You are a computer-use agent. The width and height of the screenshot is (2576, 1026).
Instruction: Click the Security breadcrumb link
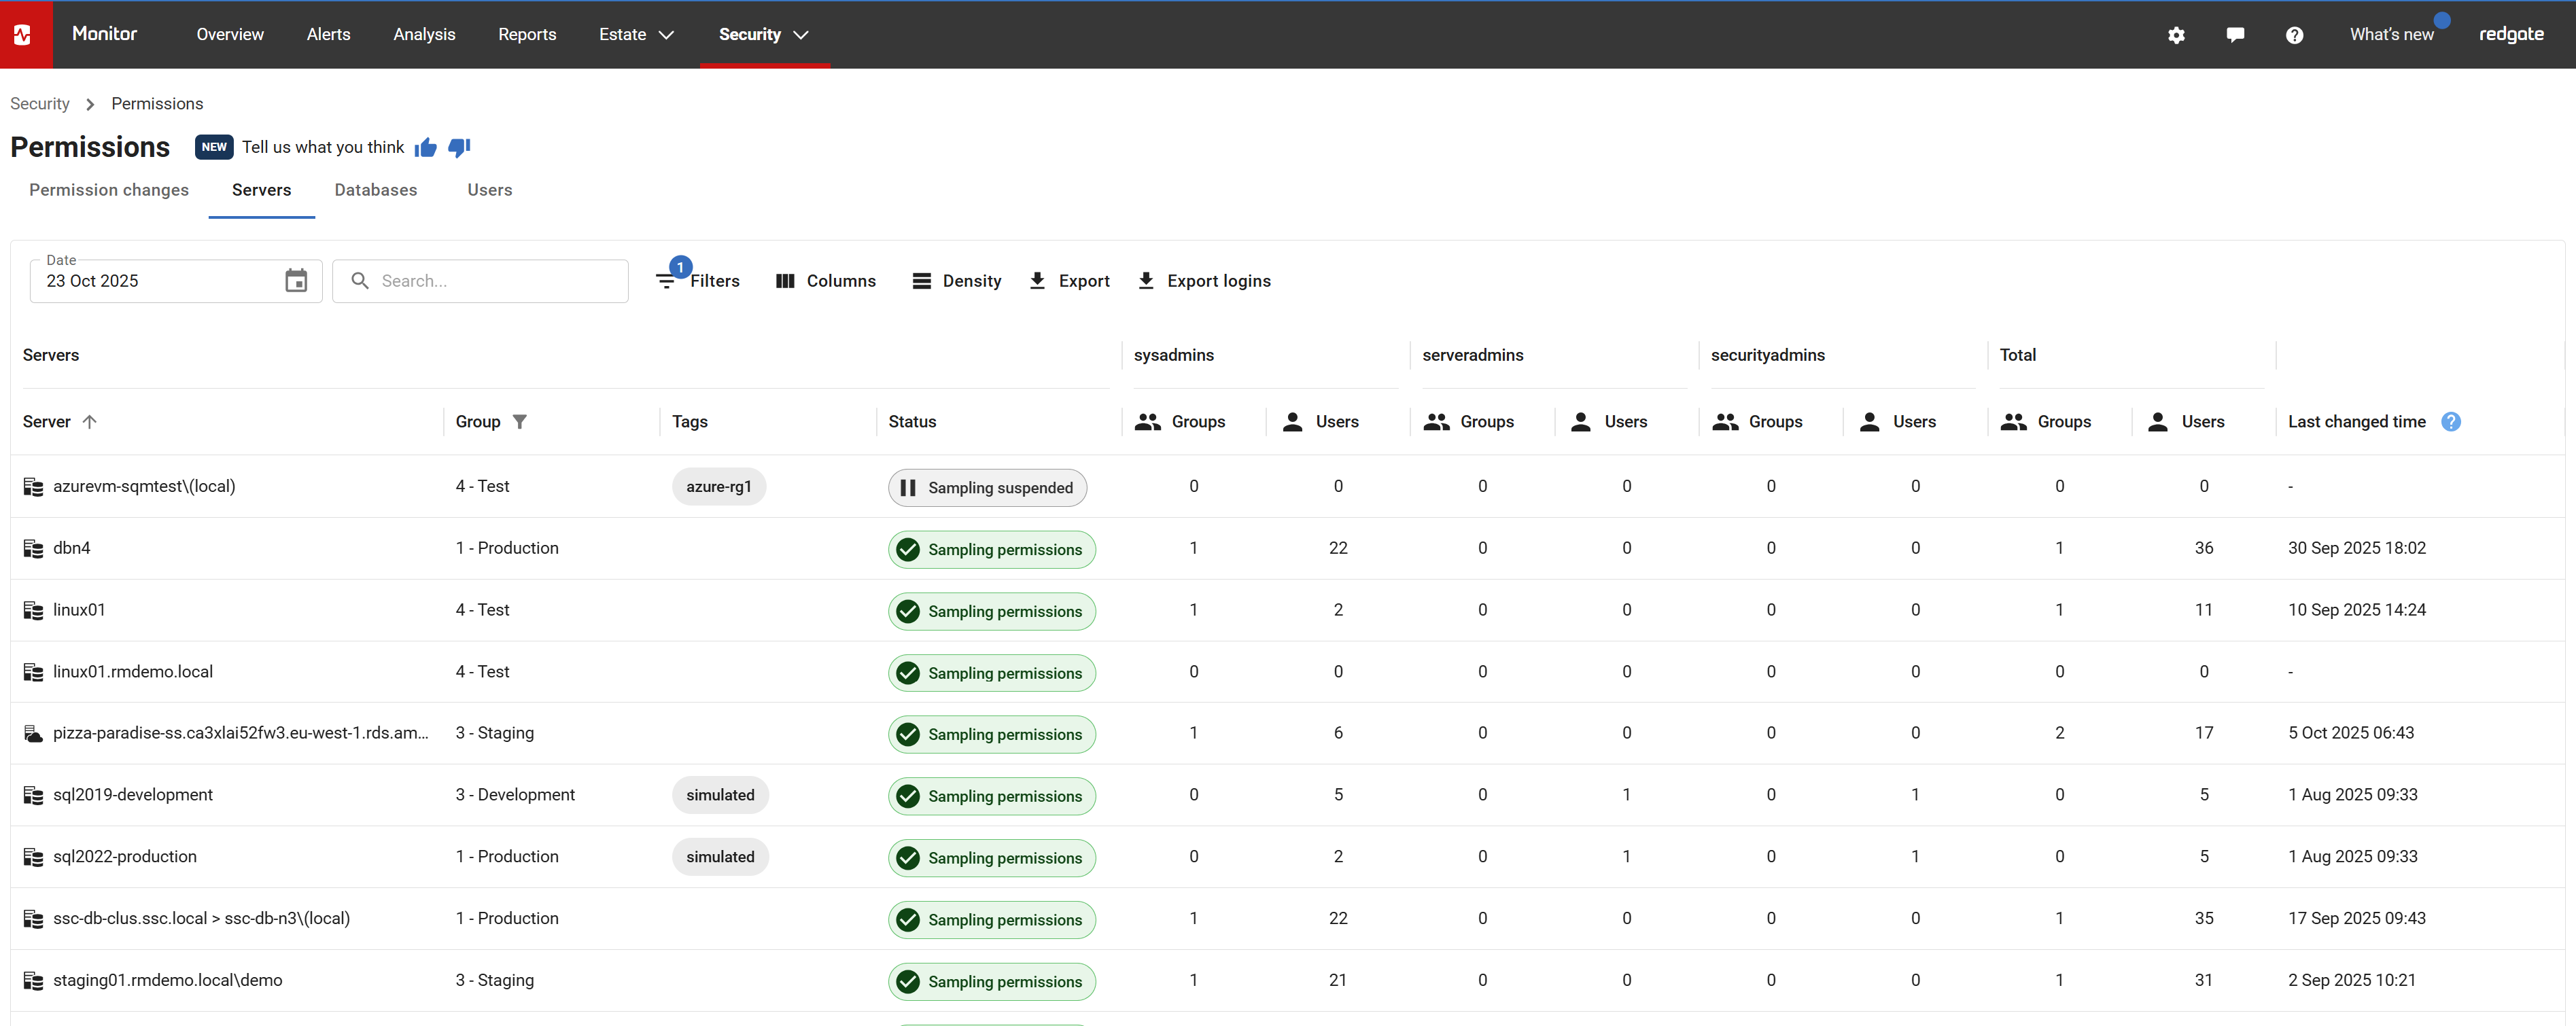40,104
